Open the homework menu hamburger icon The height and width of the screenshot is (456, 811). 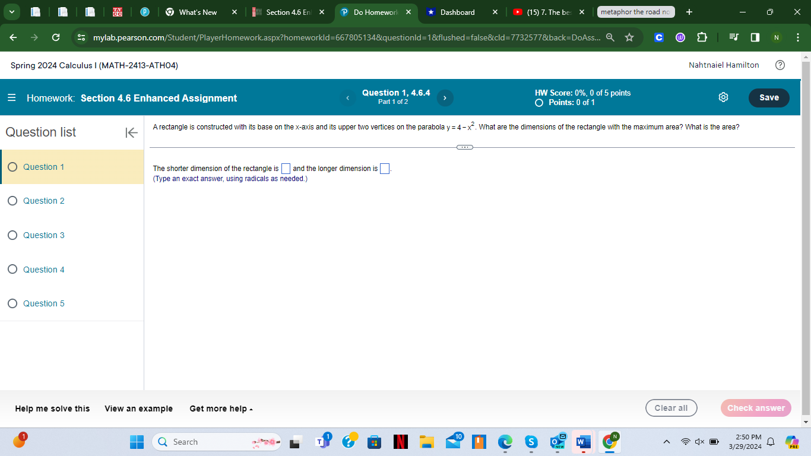[12, 98]
